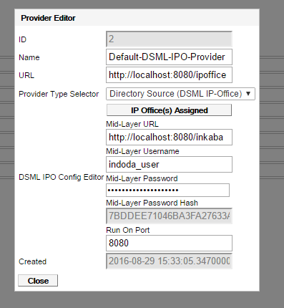Viewport: 284px width, 308px height.
Task: Edit the Name field Default-DSML-IPO-Provider
Action: pyautogui.click(x=169, y=57)
